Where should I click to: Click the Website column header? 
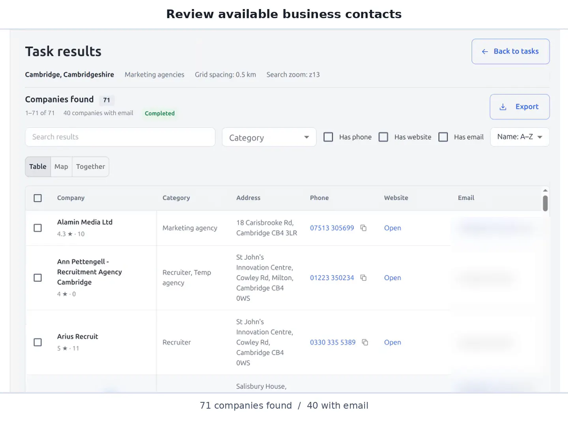396,198
